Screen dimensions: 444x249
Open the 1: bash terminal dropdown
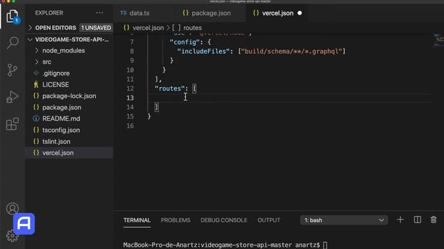[x=344, y=220]
